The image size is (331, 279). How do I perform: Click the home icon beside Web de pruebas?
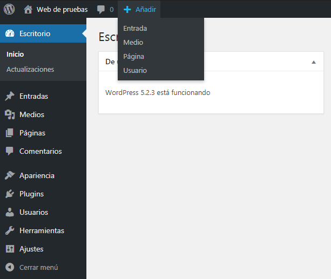click(28, 10)
